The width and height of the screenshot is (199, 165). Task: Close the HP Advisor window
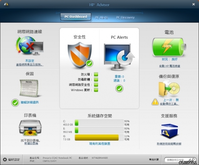coord(193,4)
